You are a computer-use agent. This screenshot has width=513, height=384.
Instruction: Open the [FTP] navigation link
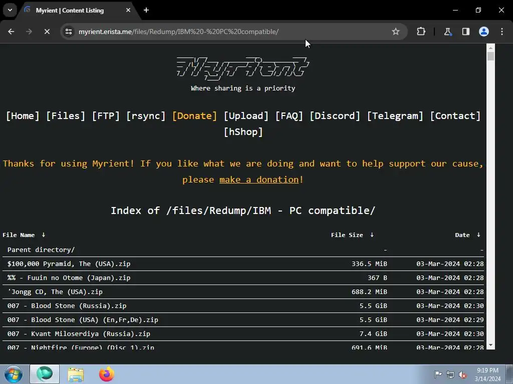(x=106, y=116)
